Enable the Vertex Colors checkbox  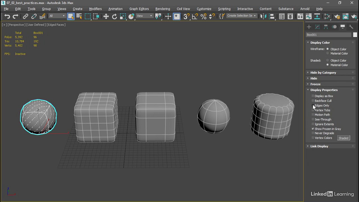pyautogui.click(x=313, y=138)
